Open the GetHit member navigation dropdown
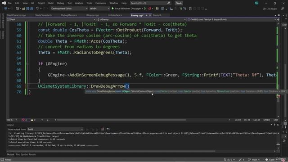The height and width of the screenshot is (162, 288). (x=232, y=19)
